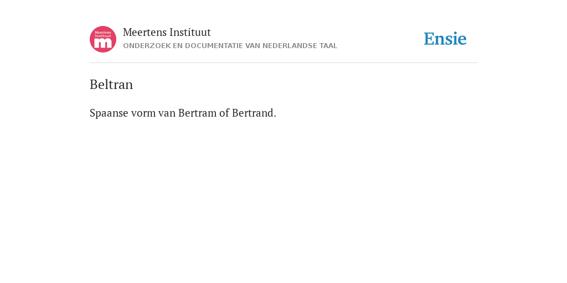Click the 'Onderzoek en documentatie' subtitle
567x283 pixels.
[x=230, y=46]
